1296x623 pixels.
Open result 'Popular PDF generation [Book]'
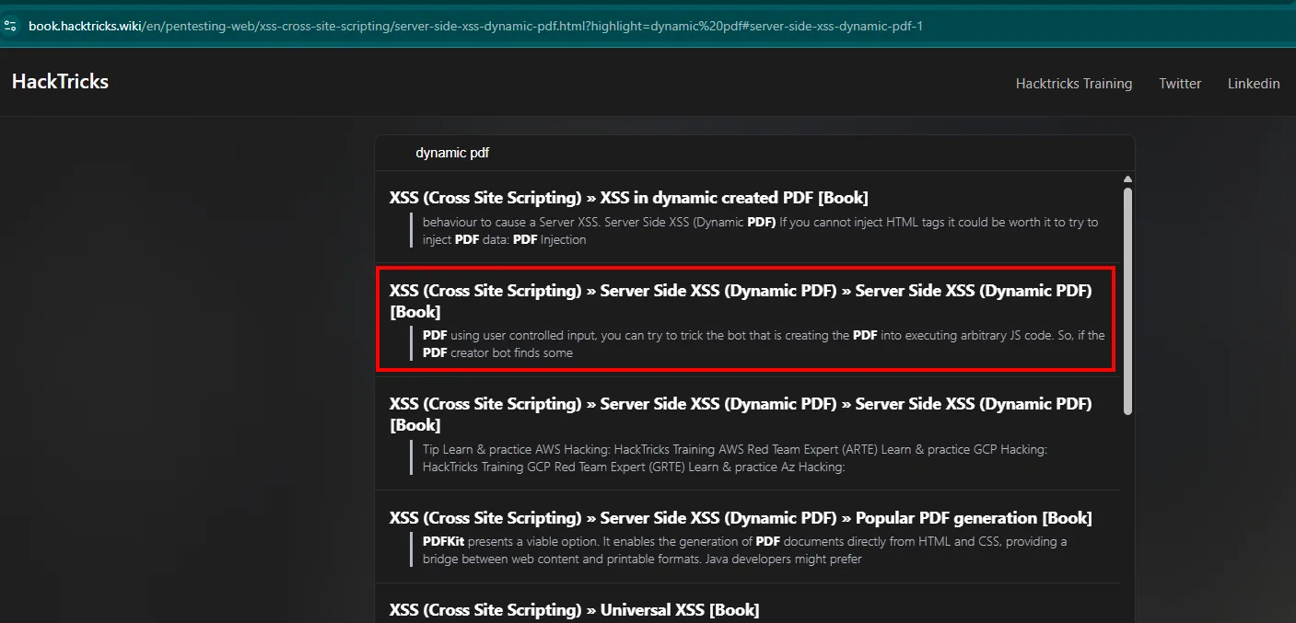point(741,518)
